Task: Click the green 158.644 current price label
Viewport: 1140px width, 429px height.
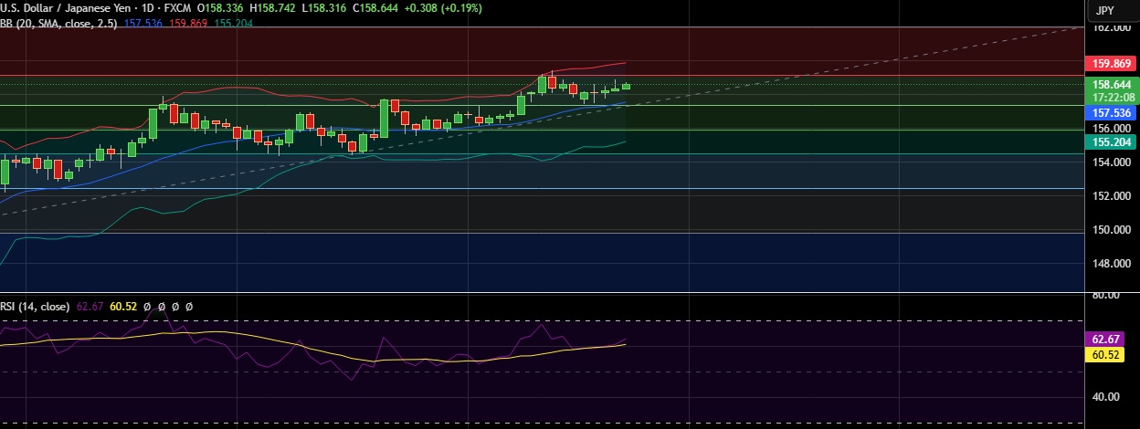Action: (x=1107, y=84)
